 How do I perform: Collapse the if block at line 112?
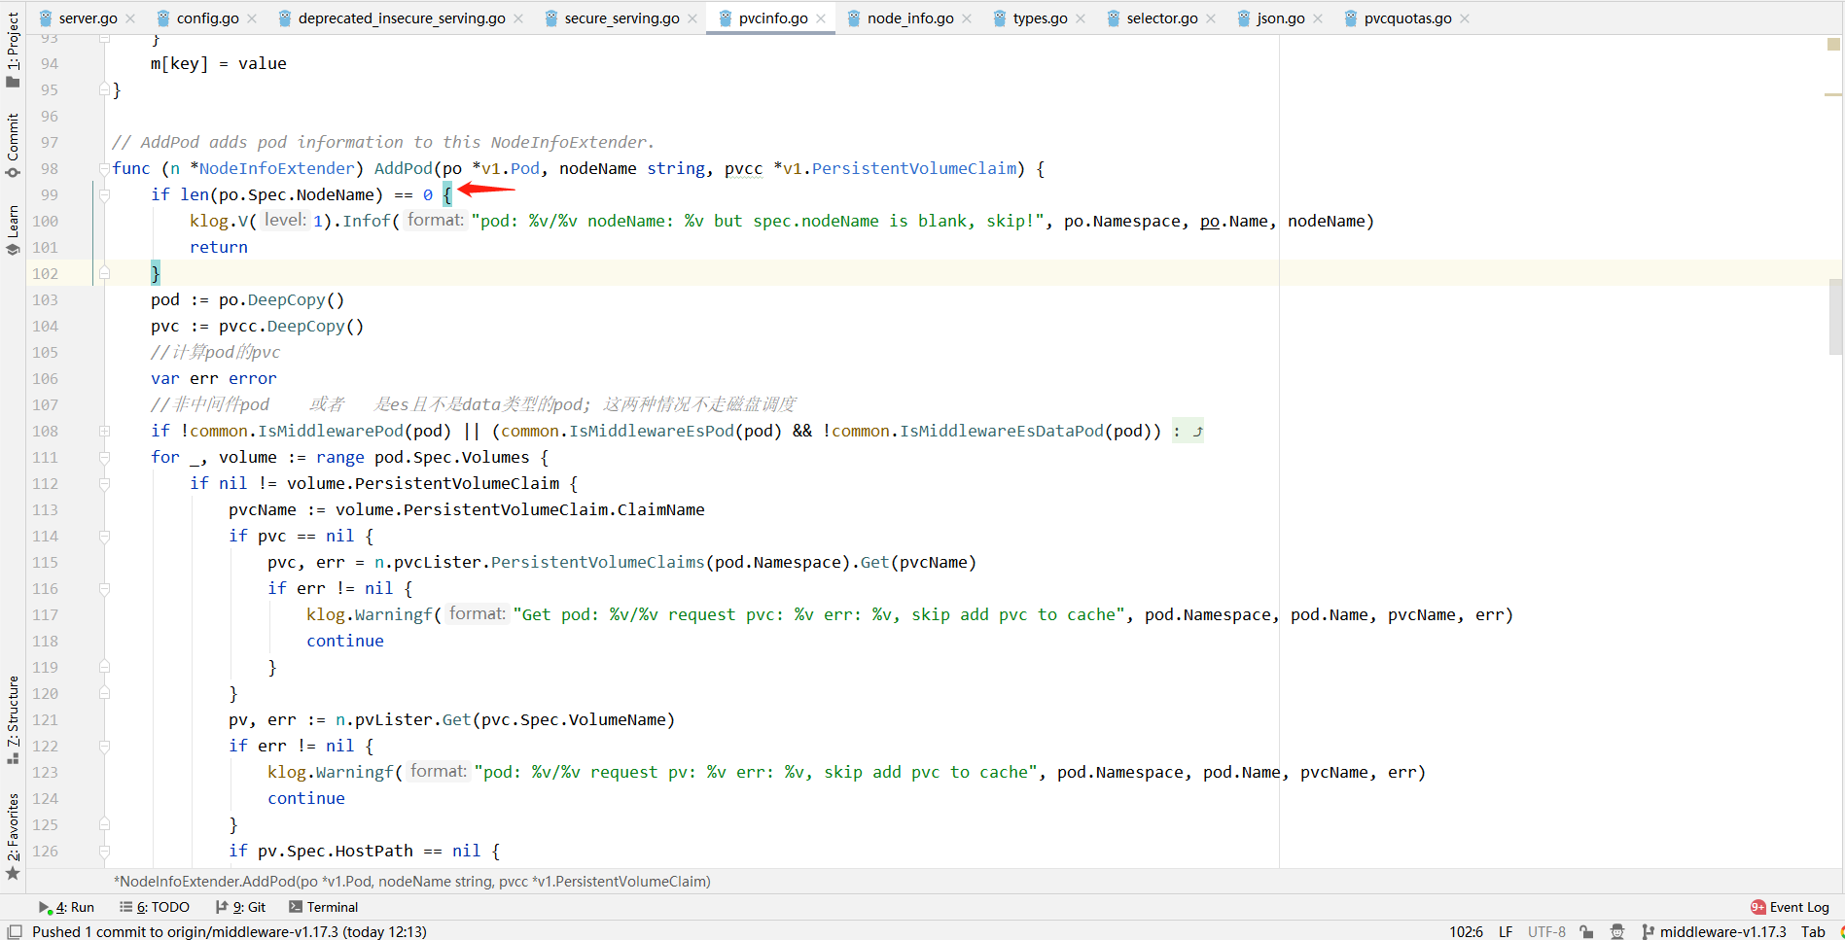tap(104, 483)
